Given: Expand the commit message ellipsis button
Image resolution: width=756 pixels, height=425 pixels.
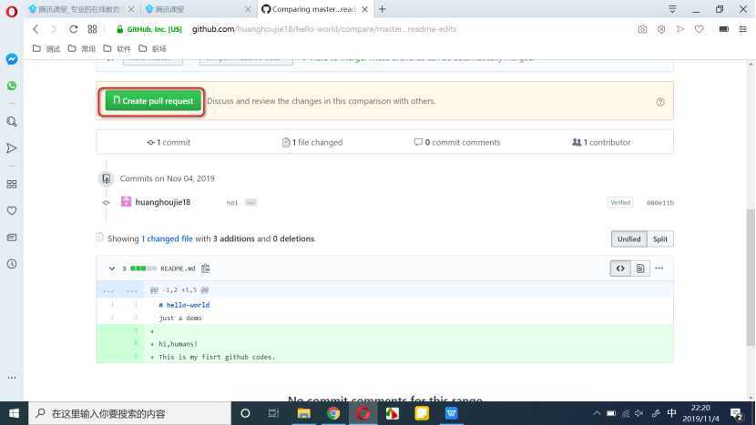Looking at the screenshot, I should [x=250, y=202].
